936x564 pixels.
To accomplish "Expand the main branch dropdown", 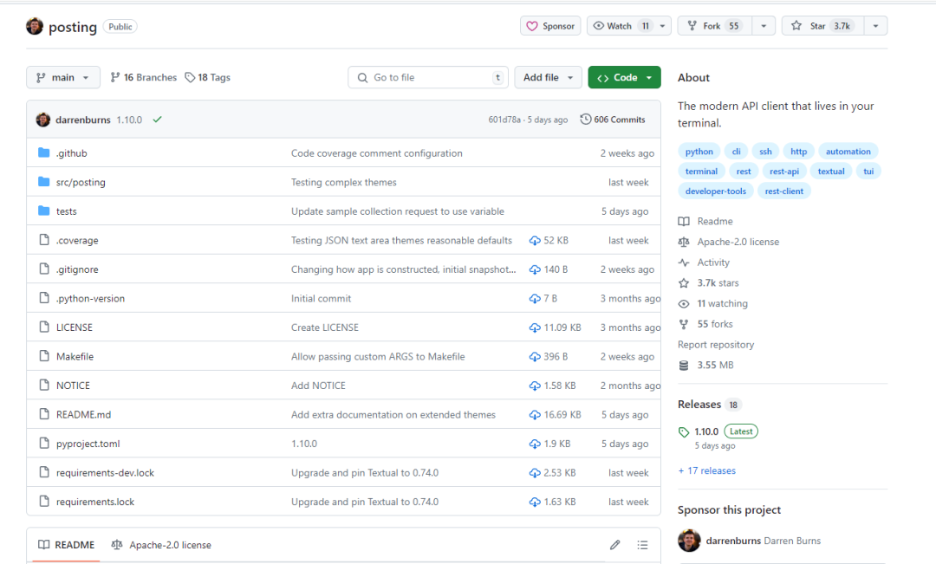I will pyautogui.click(x=63, y=77).
